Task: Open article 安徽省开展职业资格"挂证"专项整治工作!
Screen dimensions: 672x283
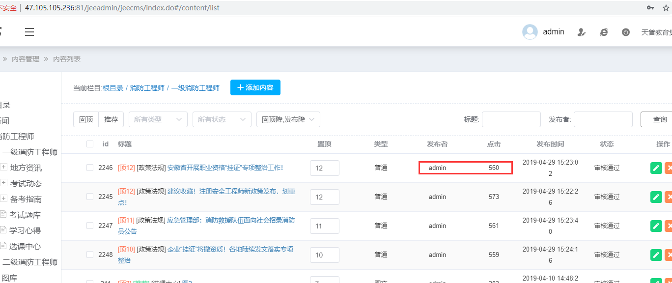Action: 225,168
